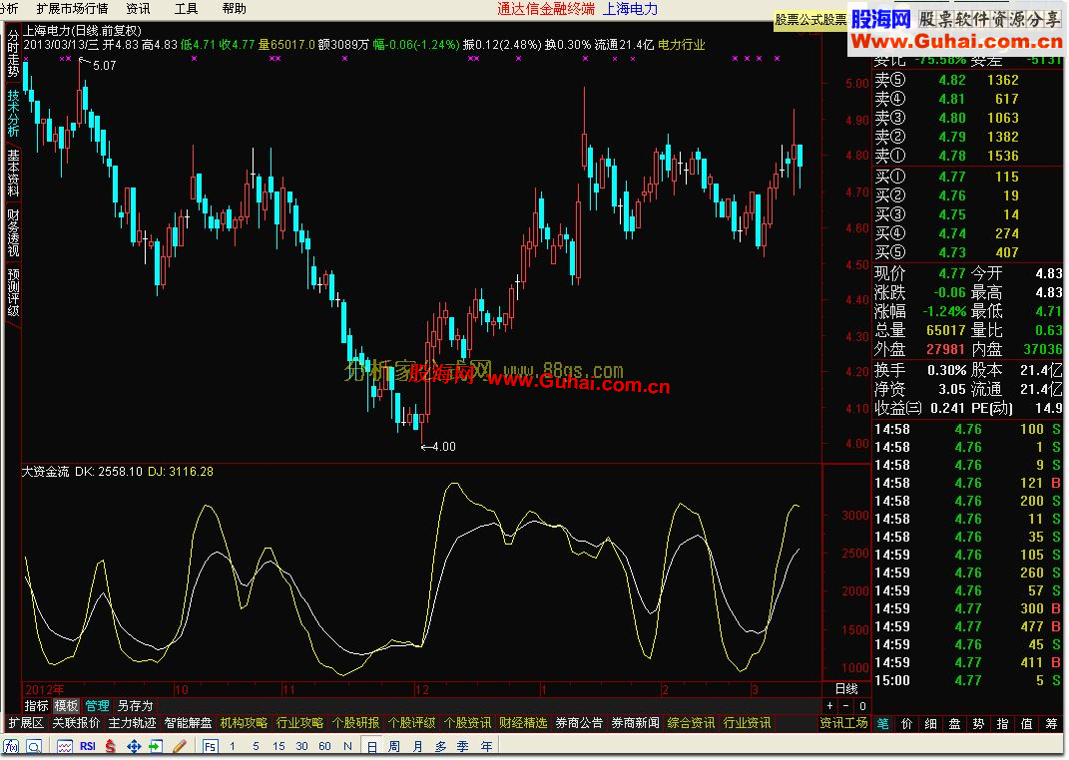Select the 势 trend tab
The height and width of the screenshot is (760, 1069).
pyautogui.click(x=978, y=724)
